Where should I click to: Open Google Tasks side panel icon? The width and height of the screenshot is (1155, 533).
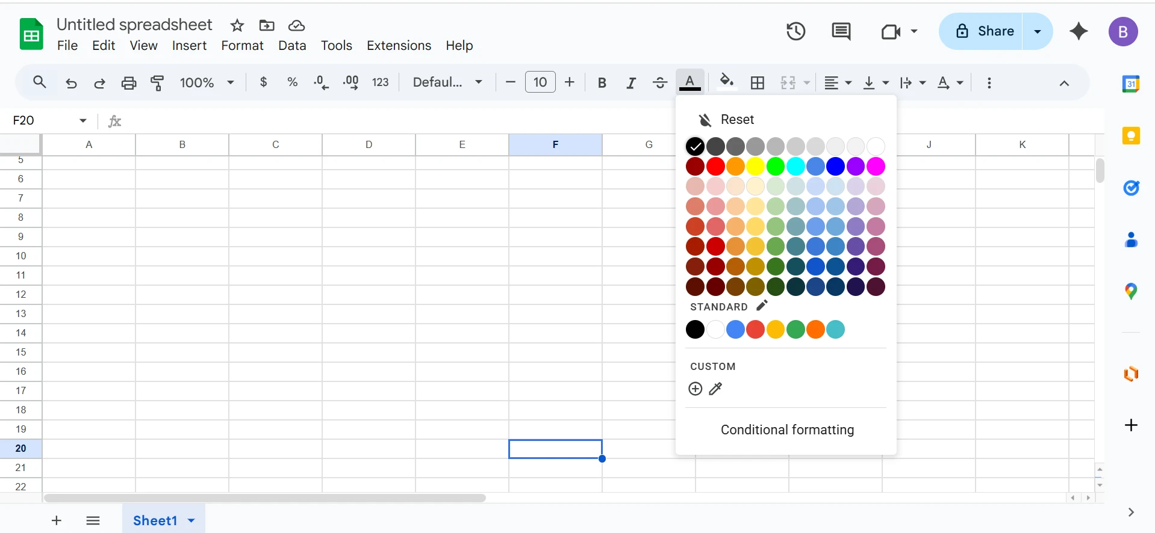1131,188
